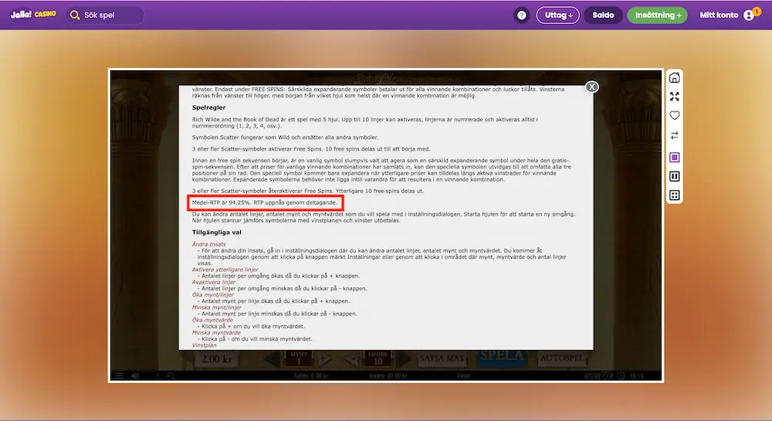Close the game rules popup with X
The height and width of the screenshot is (421, 772).
(592, 87)
